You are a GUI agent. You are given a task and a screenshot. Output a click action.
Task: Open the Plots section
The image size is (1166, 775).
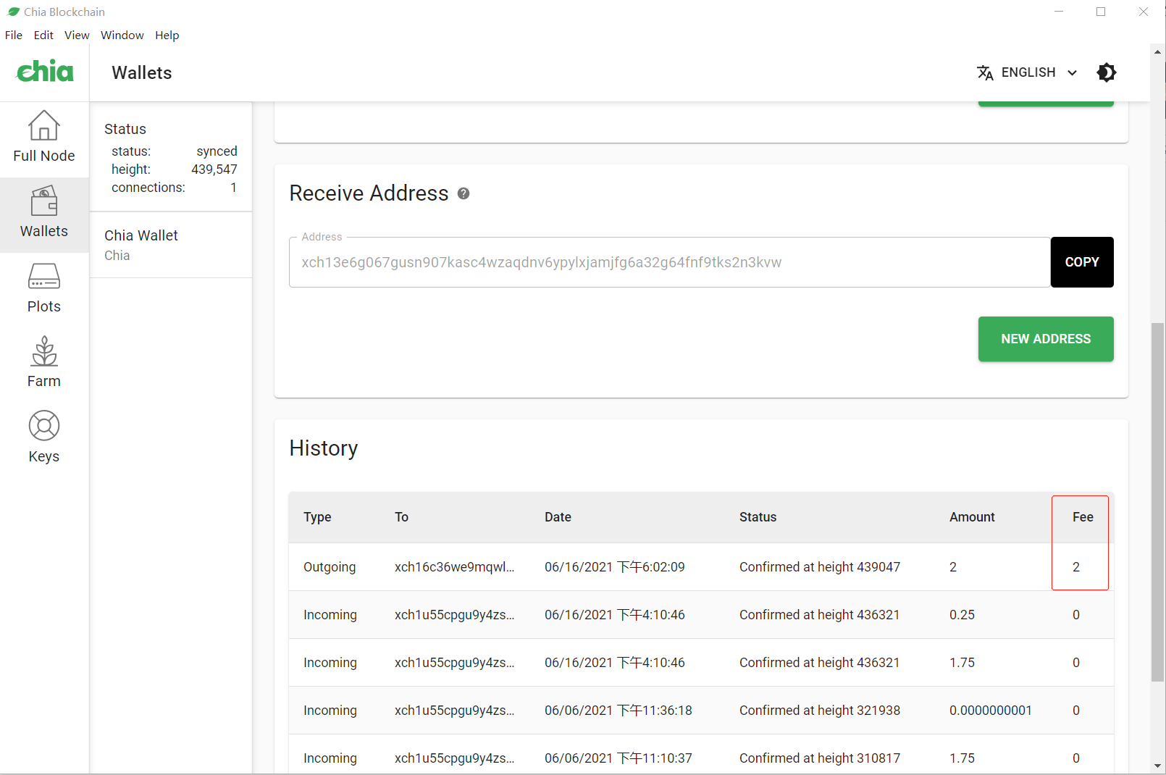pyautogui.click(x=44, y=288)
